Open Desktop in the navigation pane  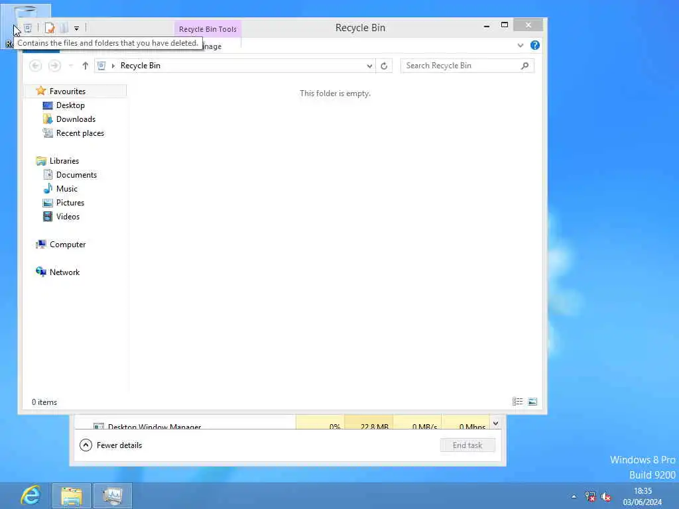(x=70, y=105)
